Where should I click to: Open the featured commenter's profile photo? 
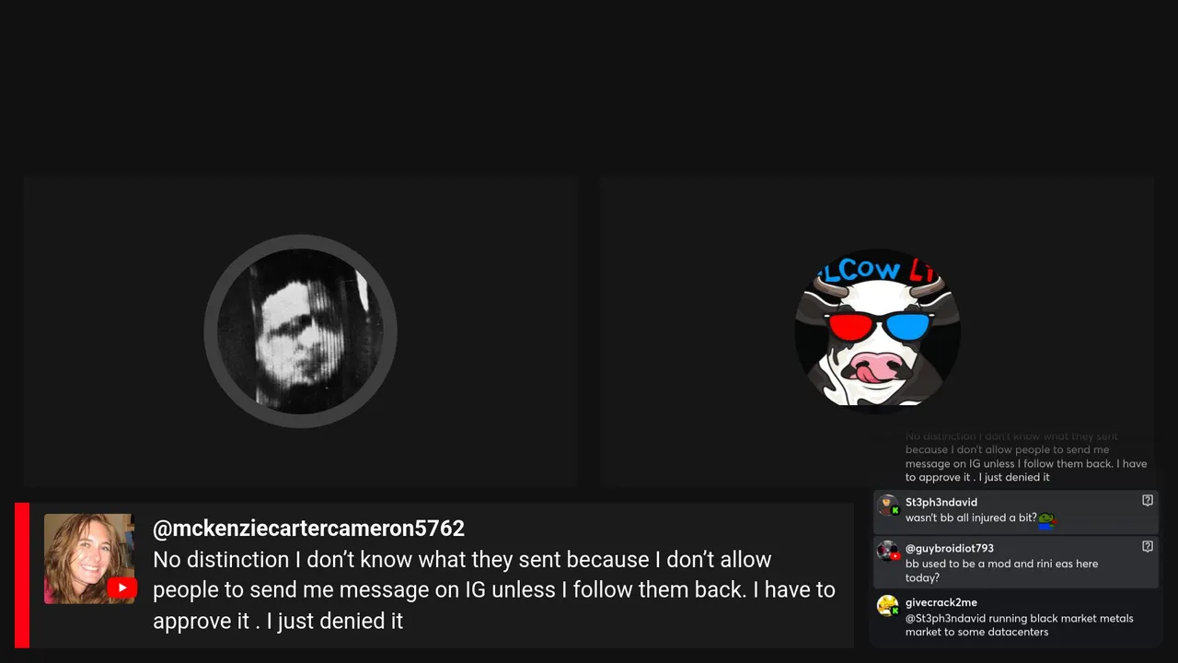tap(89, 558)
